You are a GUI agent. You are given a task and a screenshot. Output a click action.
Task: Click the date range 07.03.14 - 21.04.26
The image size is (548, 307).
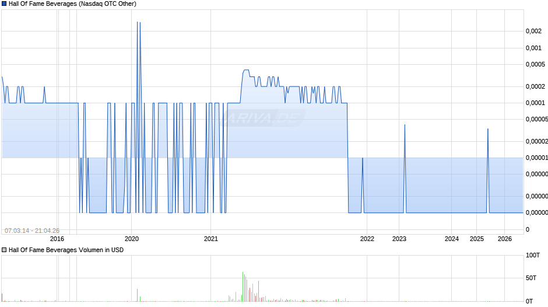[x=32, y=231]
